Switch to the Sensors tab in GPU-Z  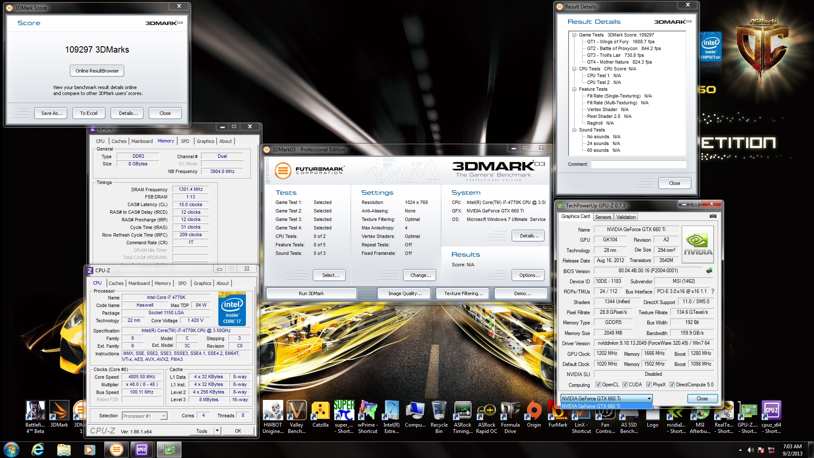pos(603,217)
